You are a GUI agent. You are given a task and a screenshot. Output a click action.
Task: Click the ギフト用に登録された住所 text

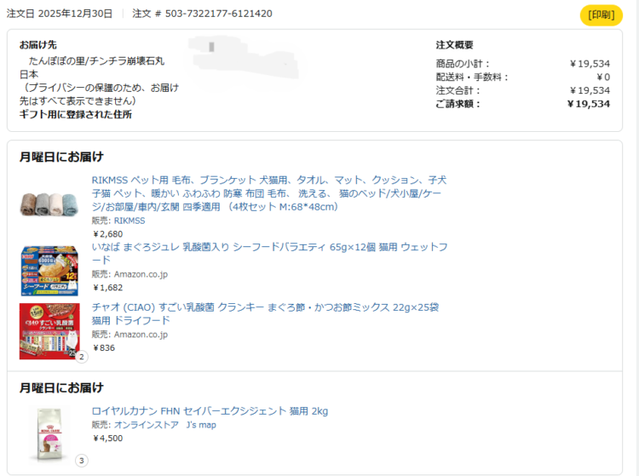76,114
